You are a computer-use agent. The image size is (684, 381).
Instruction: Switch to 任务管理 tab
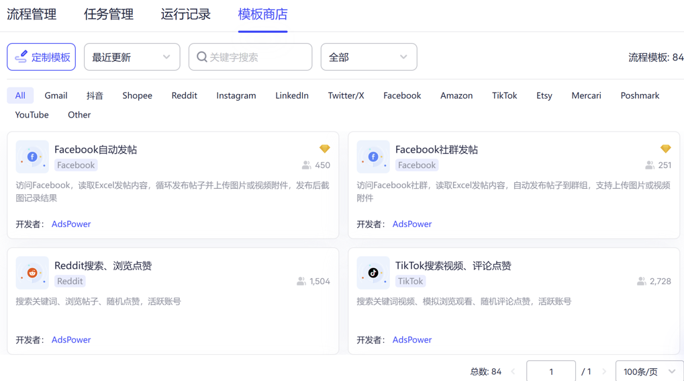tap(109, 14)
